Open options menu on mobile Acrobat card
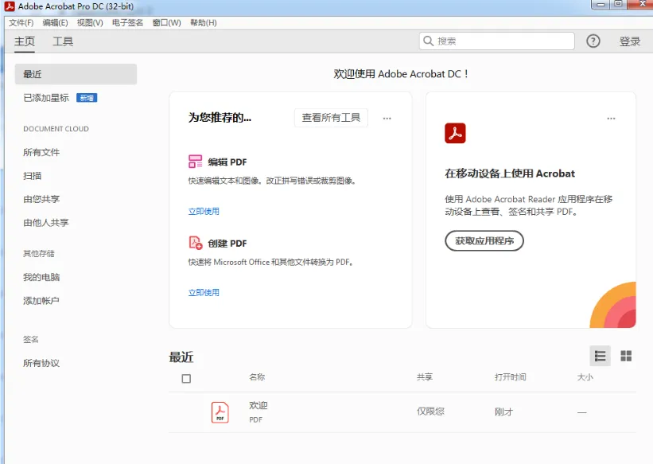653x464 pixels. pyautogui.click(x=611, y=119)
